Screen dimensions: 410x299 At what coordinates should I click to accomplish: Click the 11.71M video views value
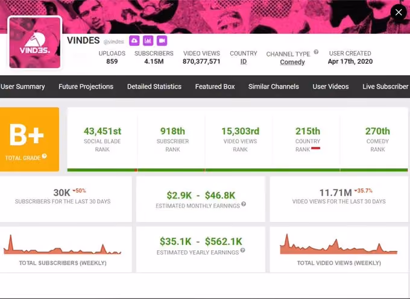coord(335,193)
